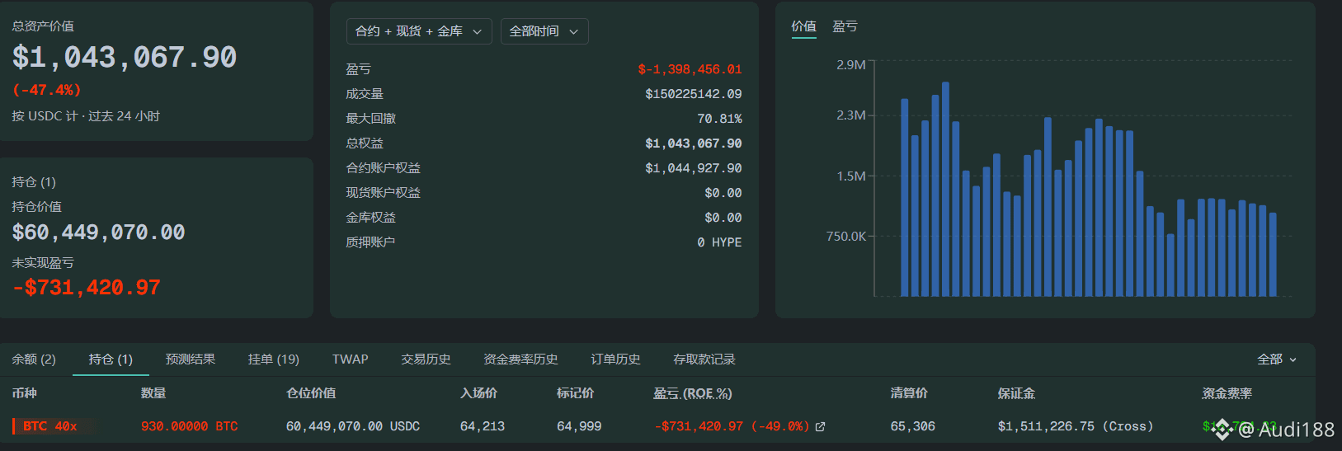Click the 入场价 column header
This screenshot has height=451, width=1342.
[x=478, y=393]
